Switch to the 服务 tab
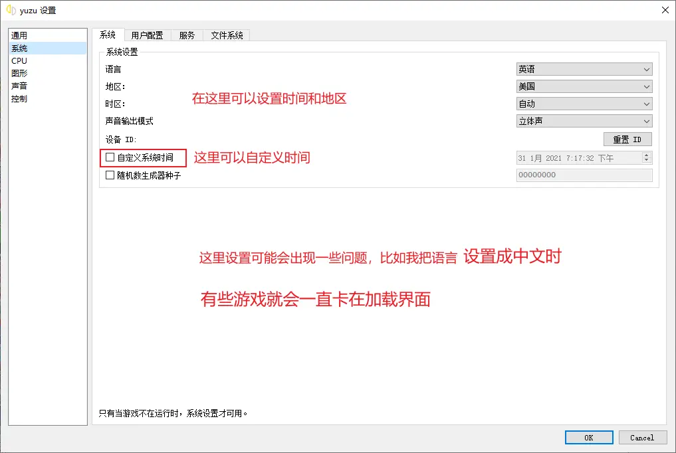The image size is (676, 453). pyautogui.click(x=187, y=35)
